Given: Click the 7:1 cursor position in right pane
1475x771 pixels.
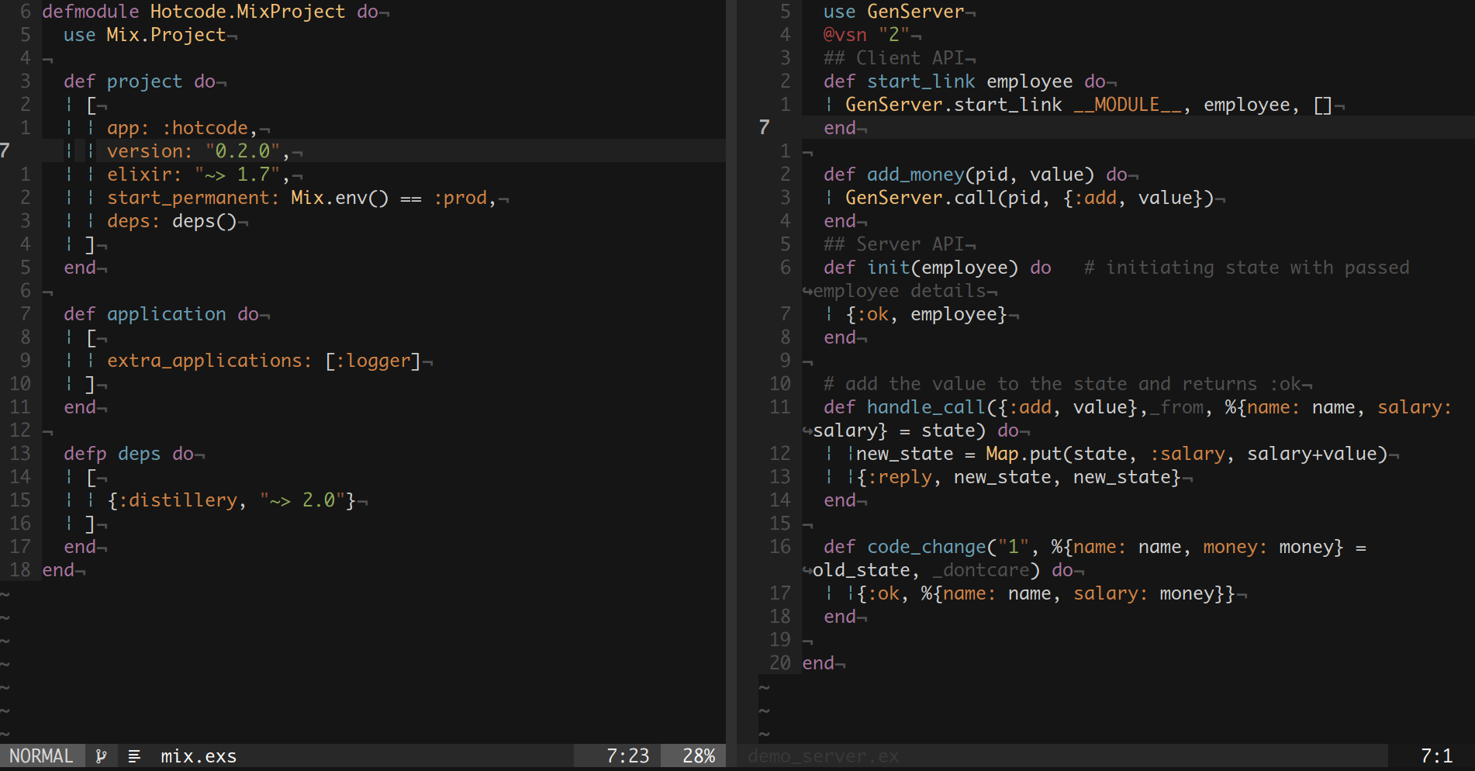Looking at the screenshot, I should click(x=1436, y=756).
